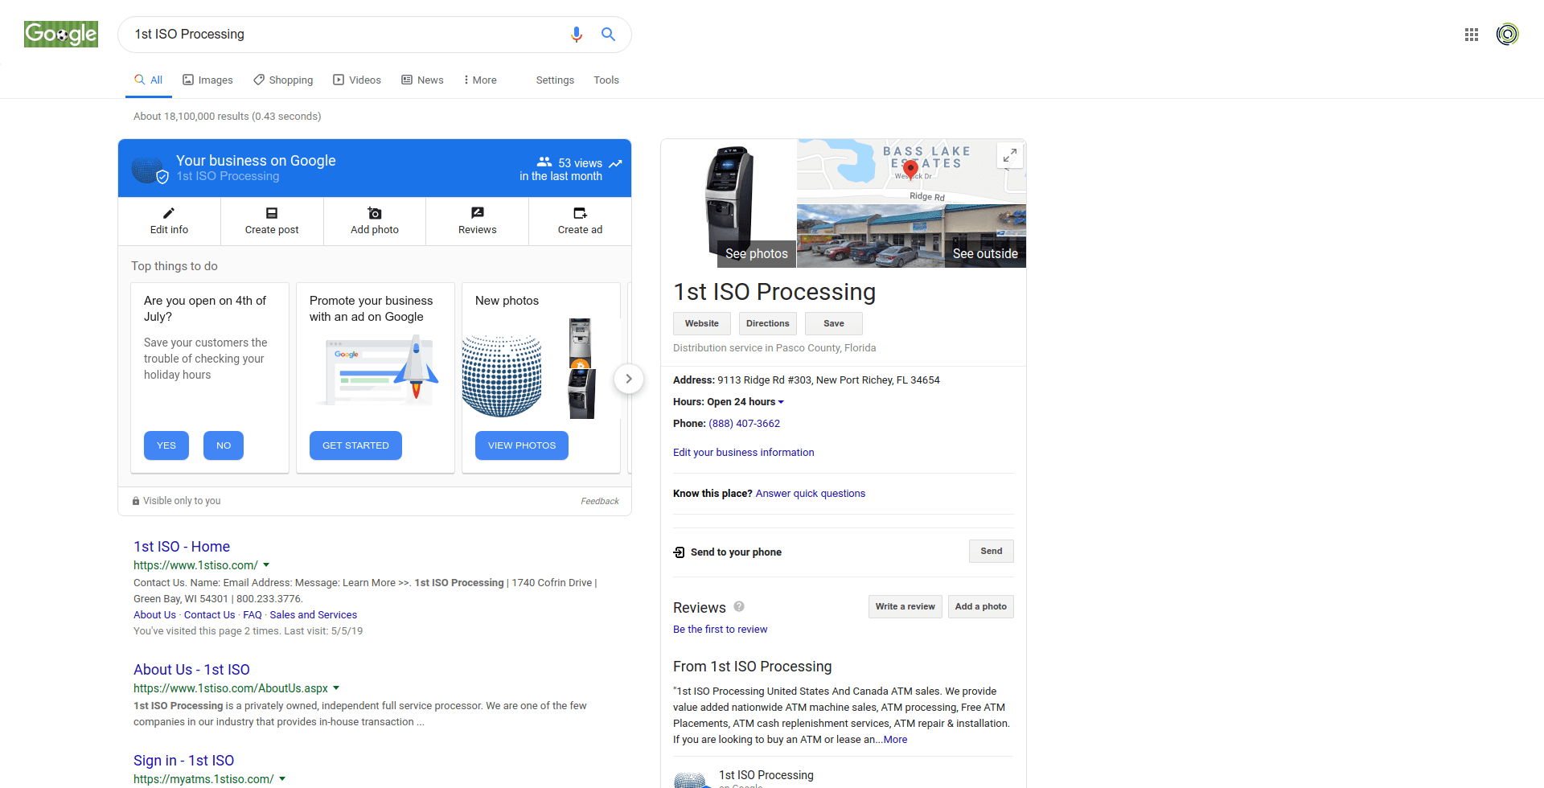Open the Sales and Services sitelink
The height and width of the screenshot is (788, 1544).
[314, 615]
